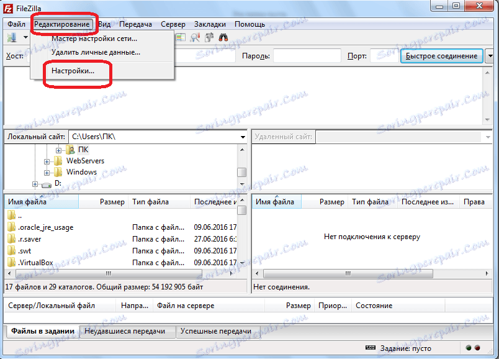Select the ПК user folder icon
This screenshot has height=359, width=499.
pyautogui.click(x=70, y=150)
